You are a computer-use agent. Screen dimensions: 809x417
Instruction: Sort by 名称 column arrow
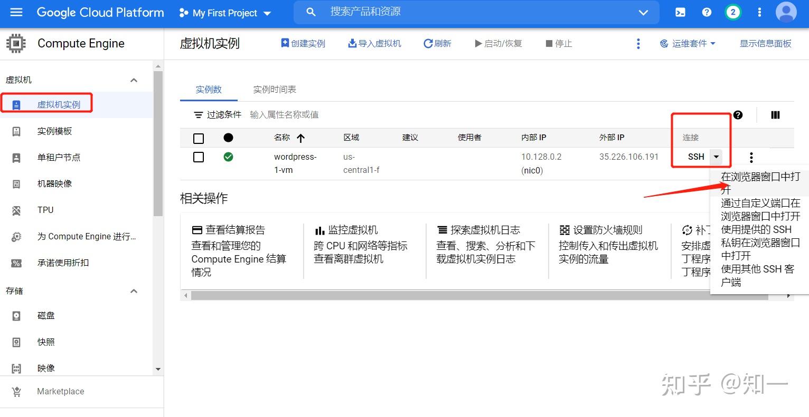tap(301, 138)
